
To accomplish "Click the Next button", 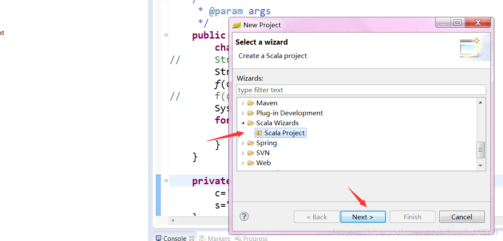I will click(363, 217).
